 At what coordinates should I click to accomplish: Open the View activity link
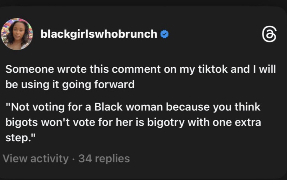pos(36,158)
